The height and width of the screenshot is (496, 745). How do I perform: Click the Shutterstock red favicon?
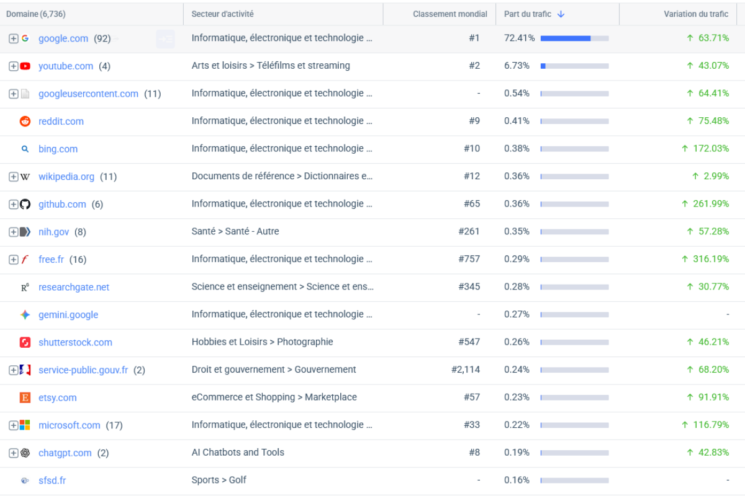[25, 342]
